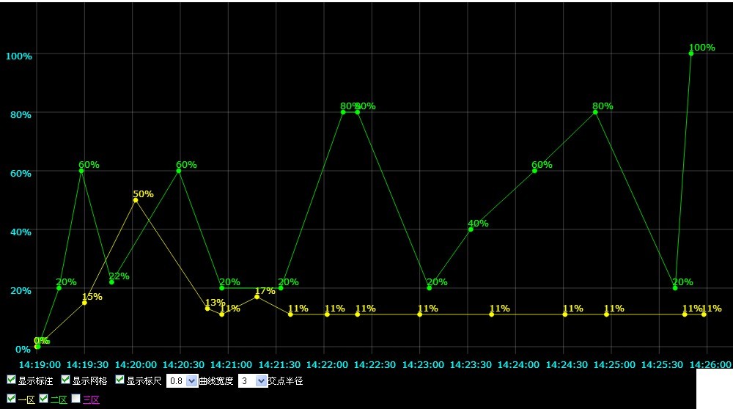Toggle the 二区 series checkbox
This screenshot has height=409, width=733.
43,399
